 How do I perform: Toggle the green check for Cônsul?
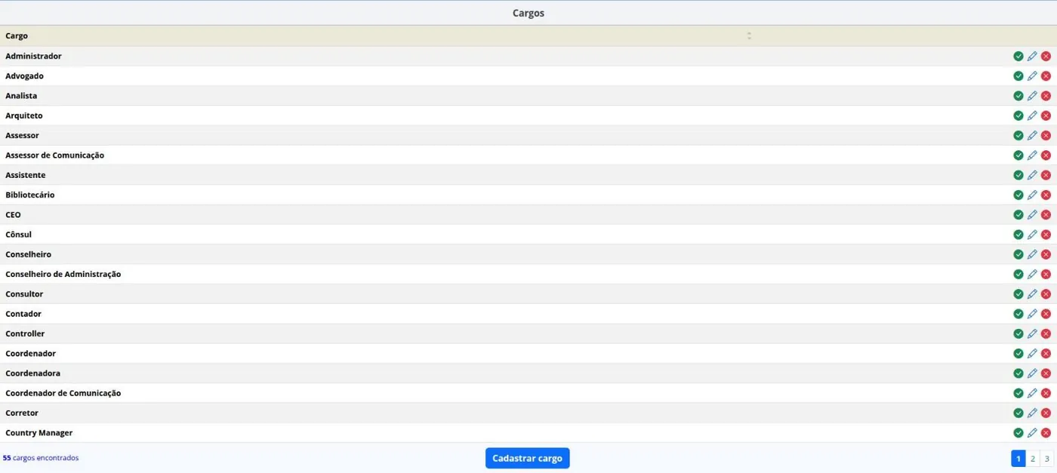tap(1018, 235)
